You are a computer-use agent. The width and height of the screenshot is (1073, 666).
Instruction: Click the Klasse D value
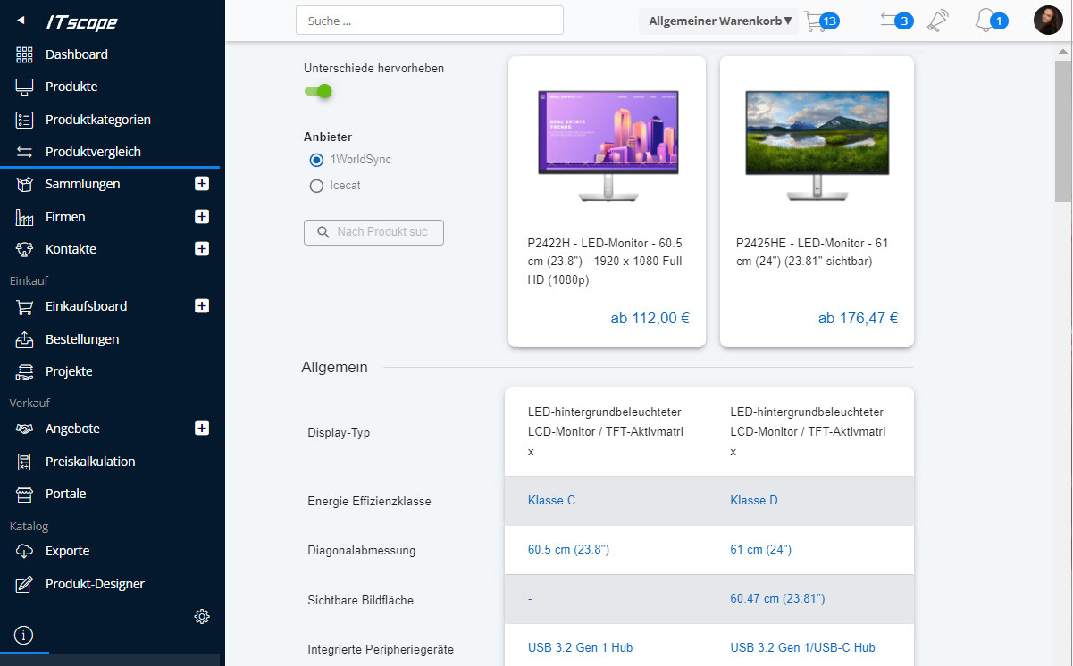[x=754, y=500]
